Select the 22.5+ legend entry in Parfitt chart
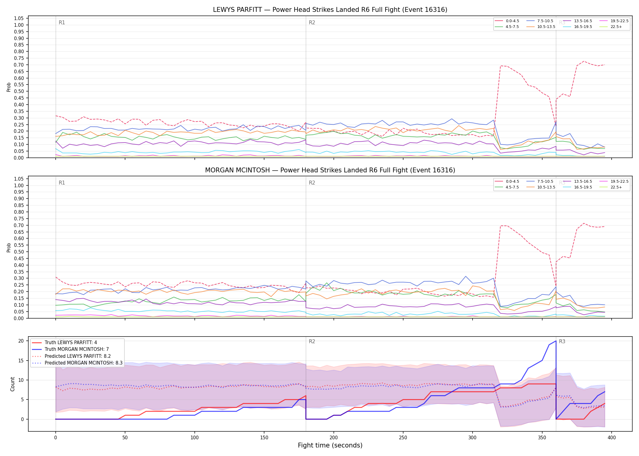Screen dimensions: 639x456 (611, 27)
